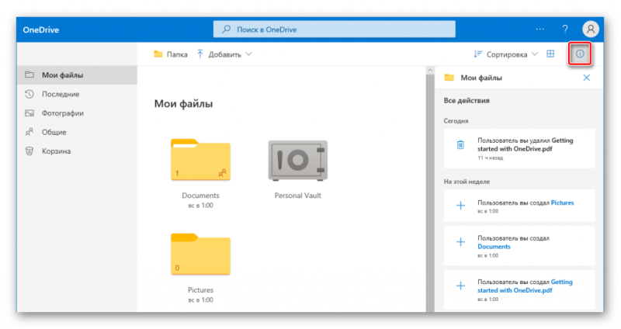Click the people icon next to 'Общие'
The width and height of the screenshot is (621, 329).
click(29, 132)
